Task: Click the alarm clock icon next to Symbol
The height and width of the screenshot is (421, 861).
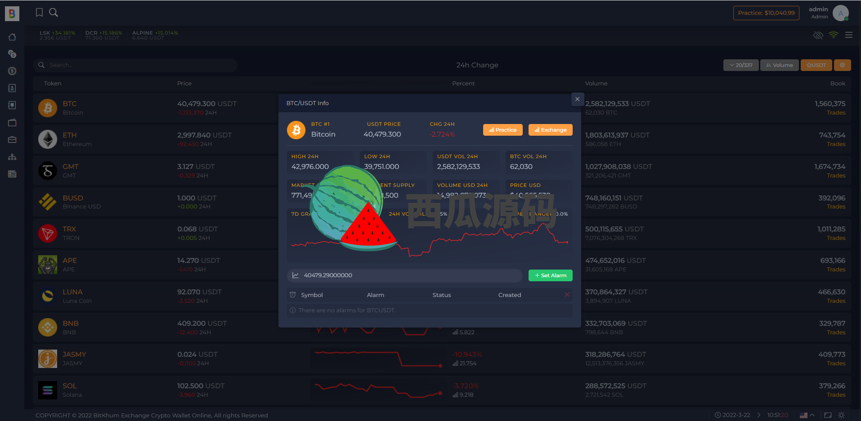Action: click(293, 295)
